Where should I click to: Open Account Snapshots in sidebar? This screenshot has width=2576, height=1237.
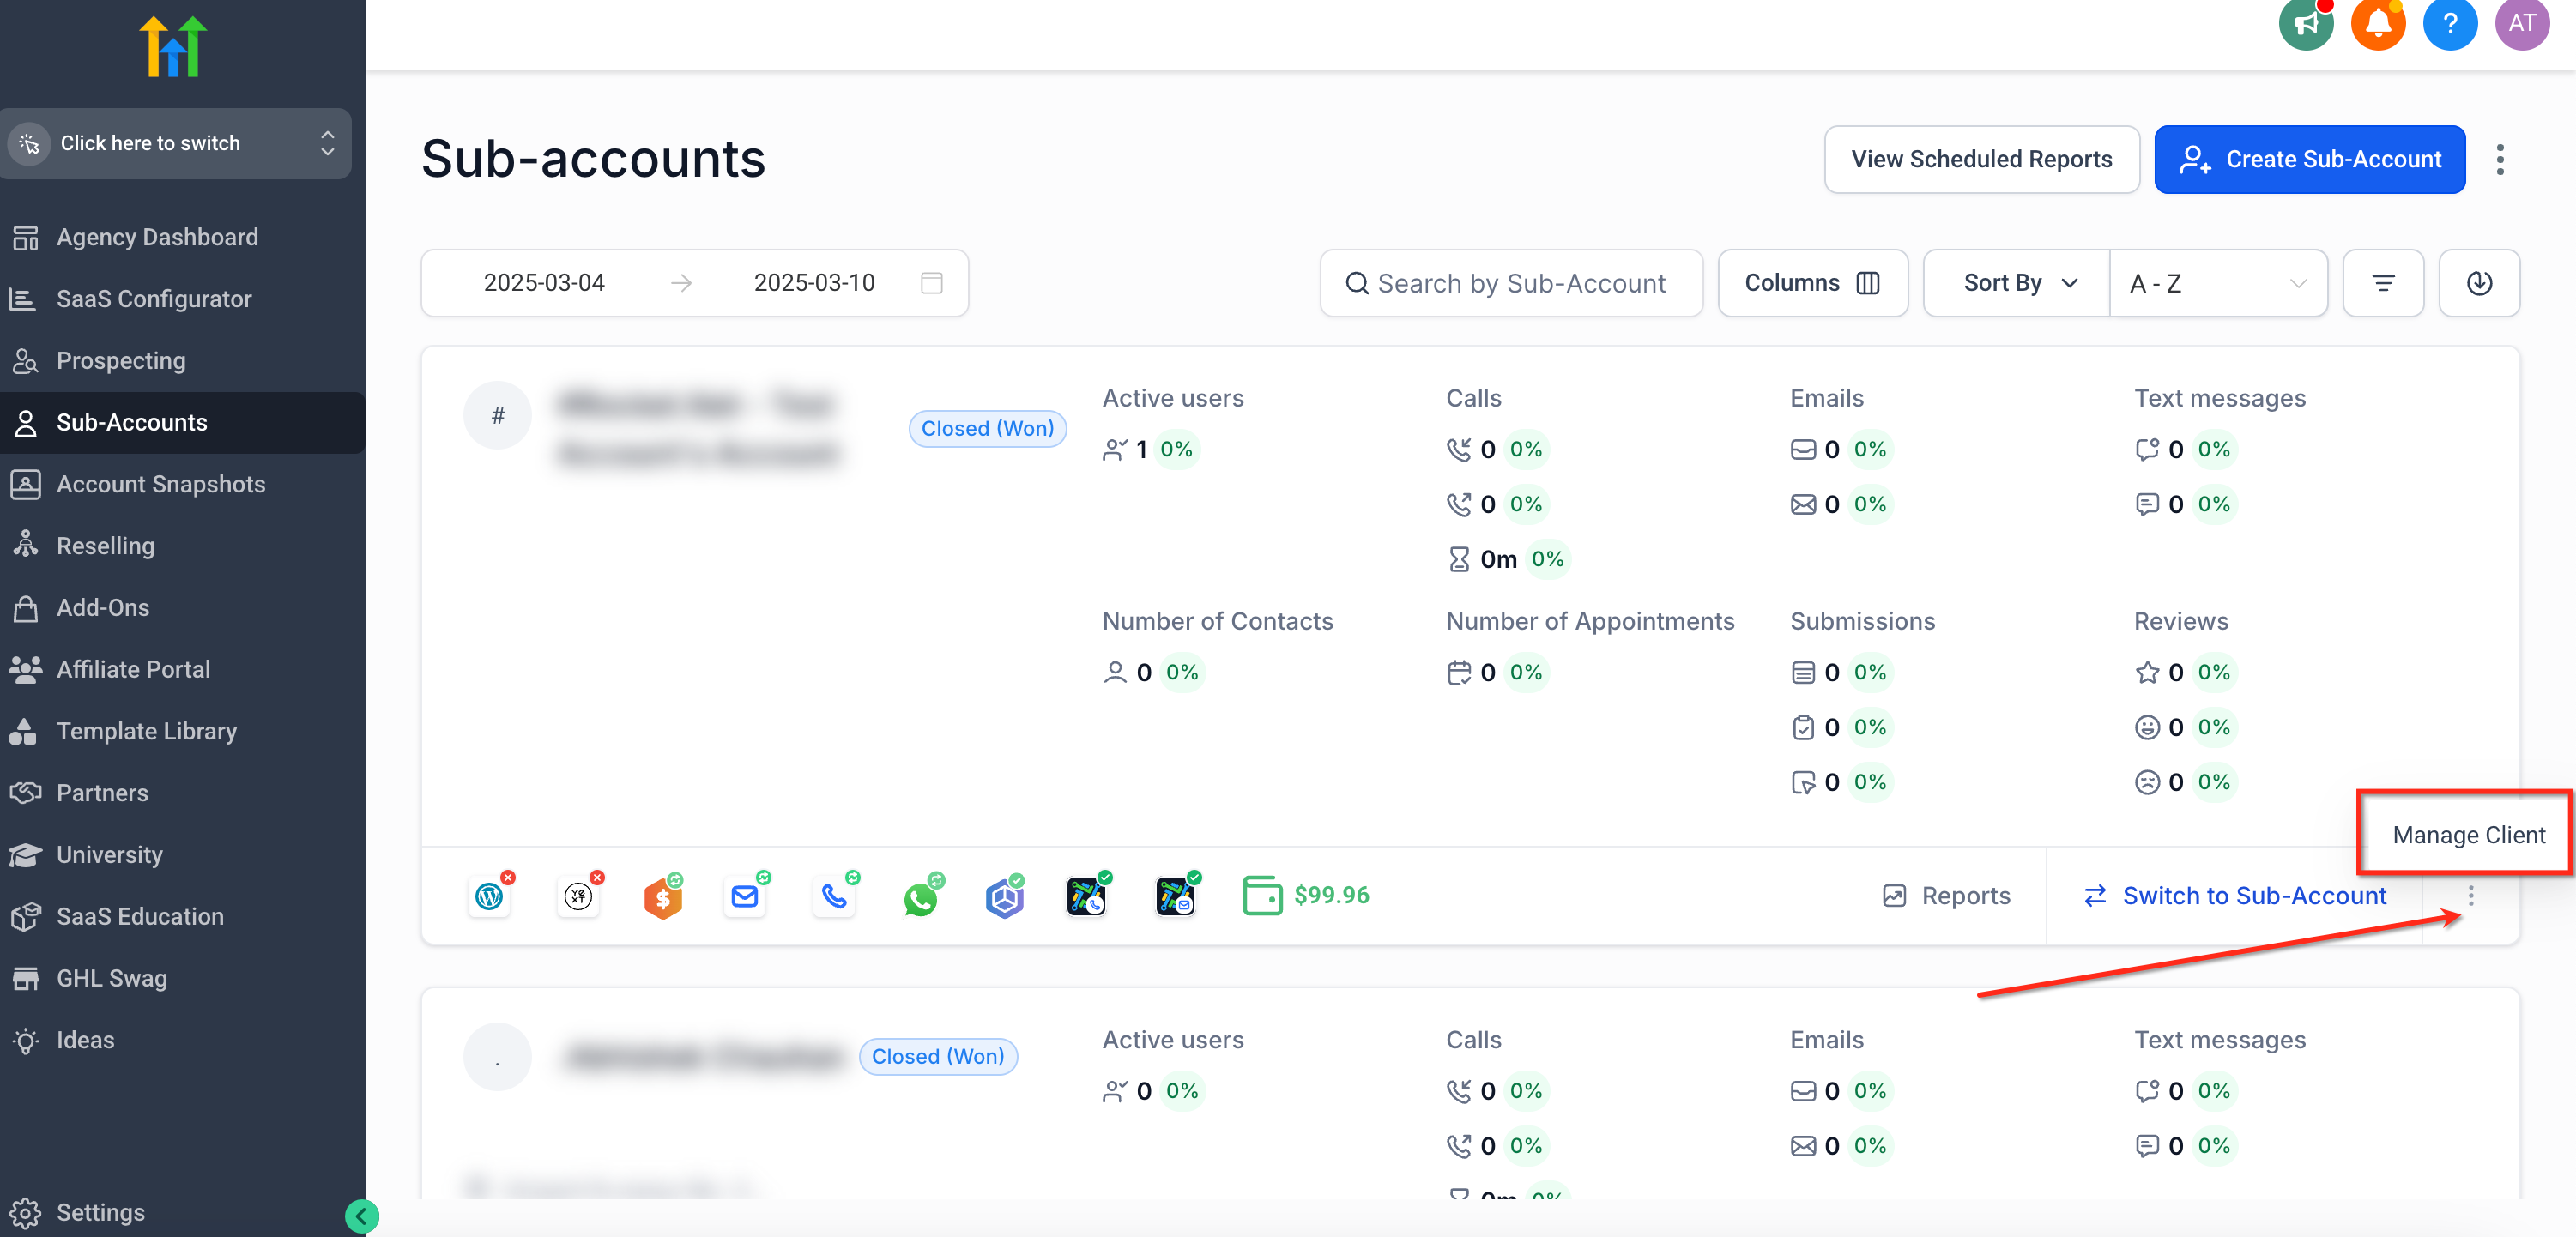(x=160, y=484)
